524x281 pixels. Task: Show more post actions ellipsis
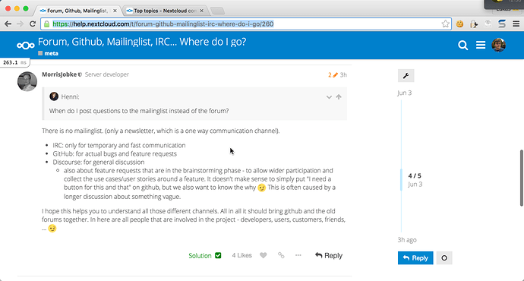point(298,255)
